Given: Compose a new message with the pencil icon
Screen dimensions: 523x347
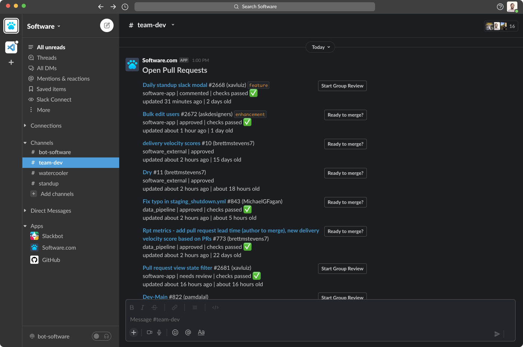Looking at the screenshot, I should (x=107, y=25).
